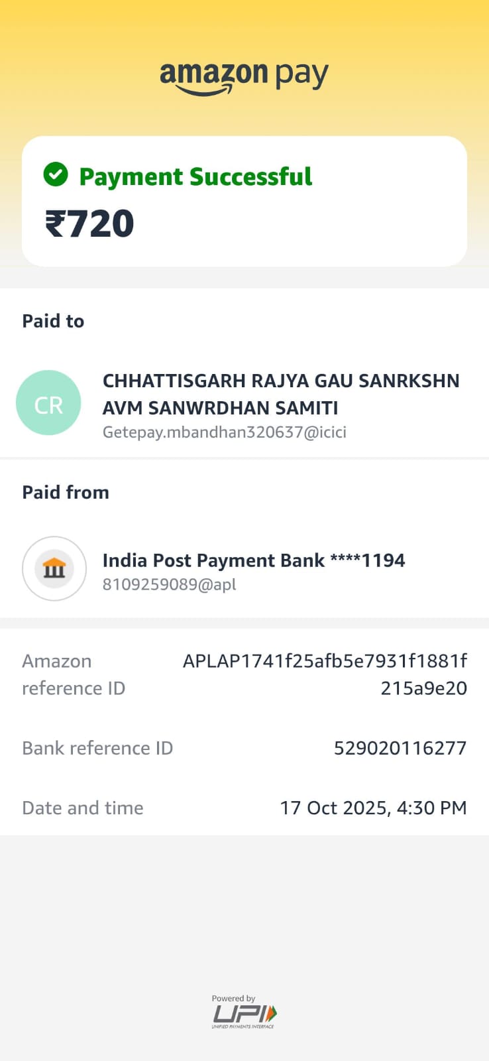Click the Bank reference ID number 529020116277

tap(400, 748)
